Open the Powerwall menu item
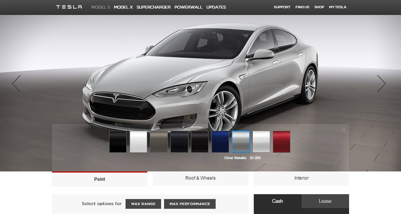This screenshot has width=401, height=214. tap(188, 7)
